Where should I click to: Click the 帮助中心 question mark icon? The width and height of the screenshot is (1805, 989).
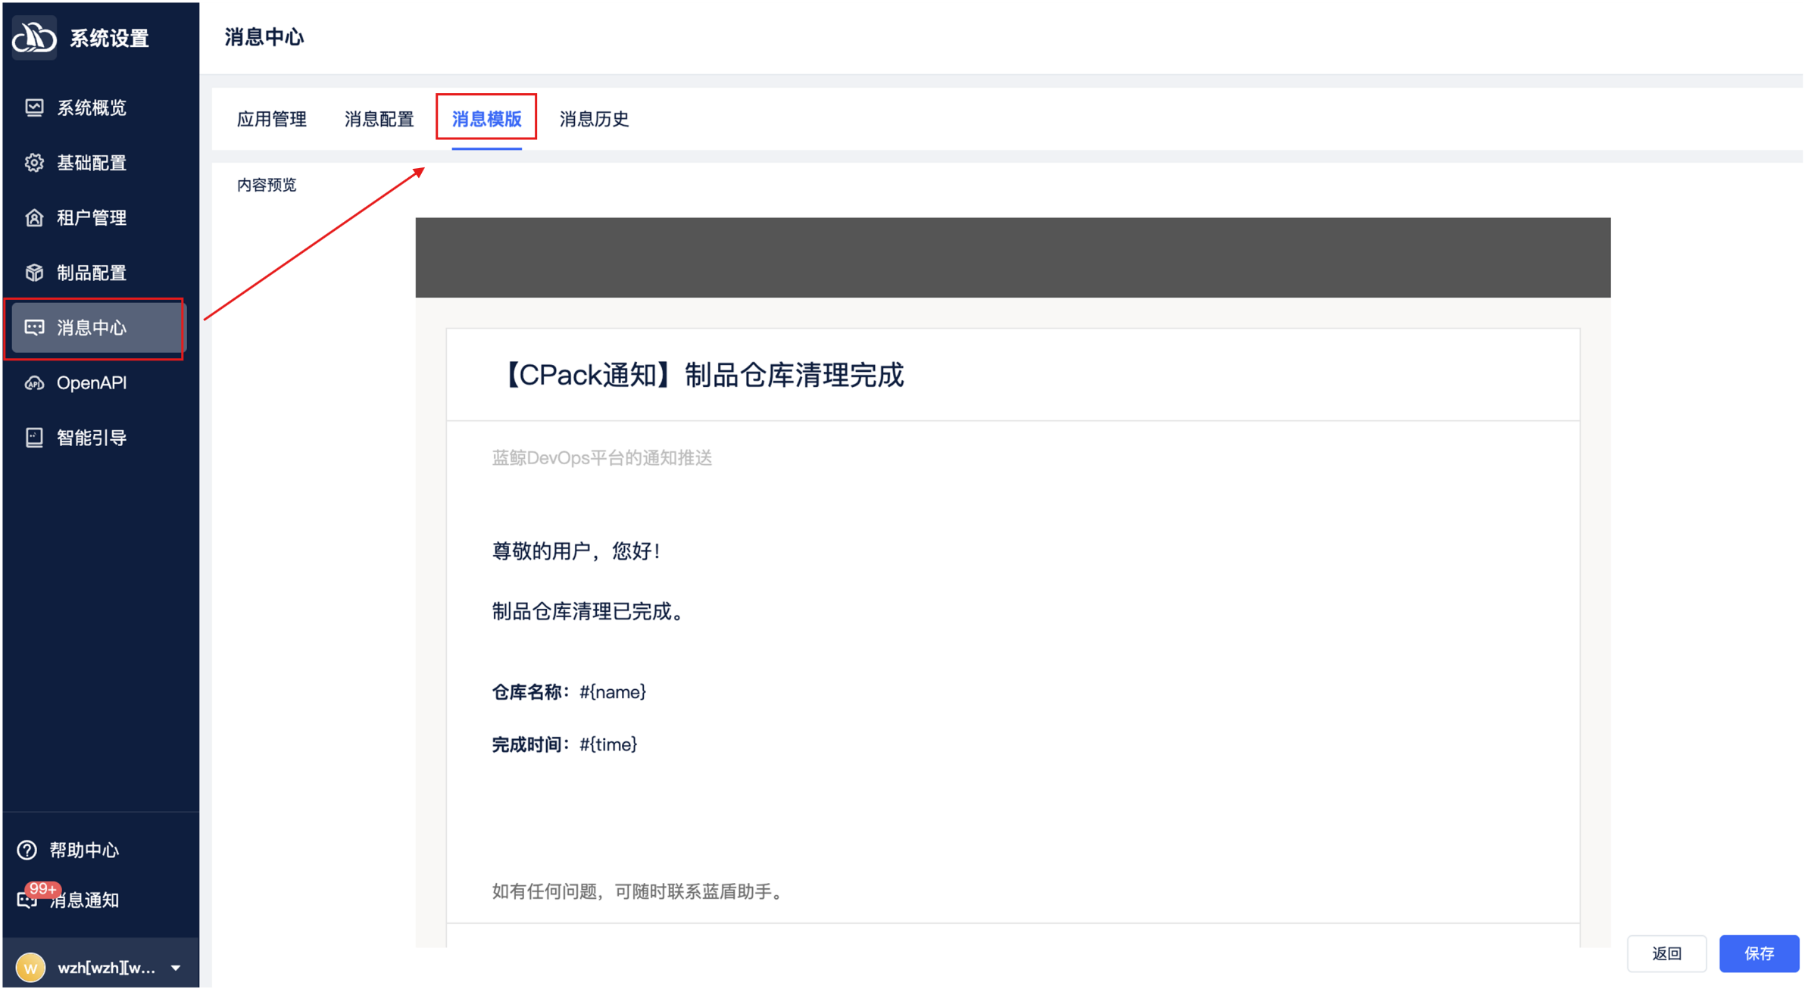(x=27, y=850)
